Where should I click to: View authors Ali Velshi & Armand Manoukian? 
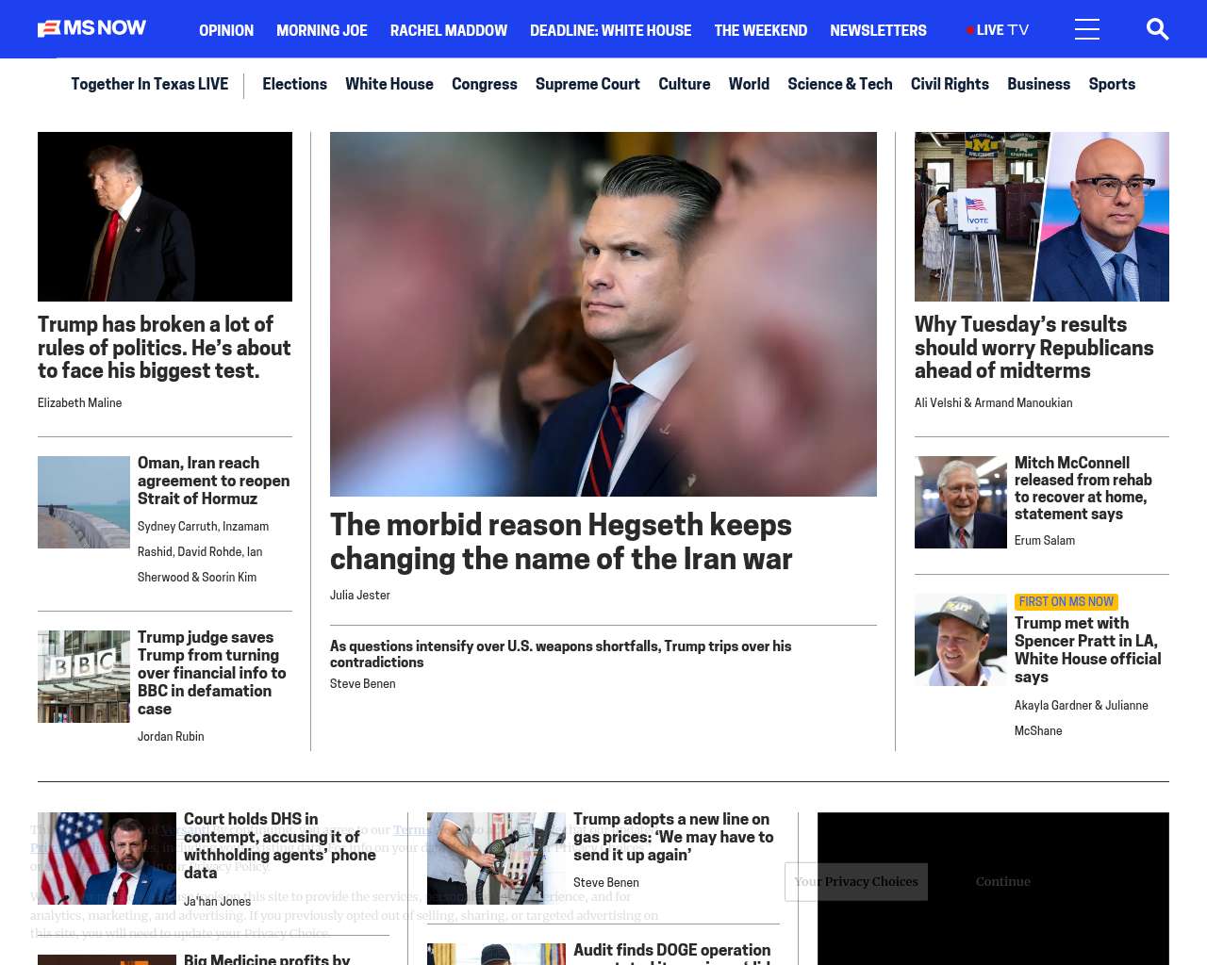(994, 402)
